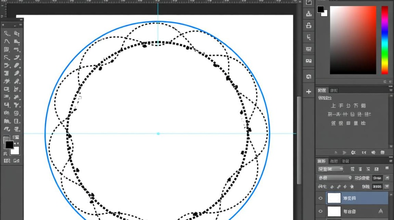Click the rightmost icon in the row above layers
The image size is (394, 220).
[x=382, y=153]
